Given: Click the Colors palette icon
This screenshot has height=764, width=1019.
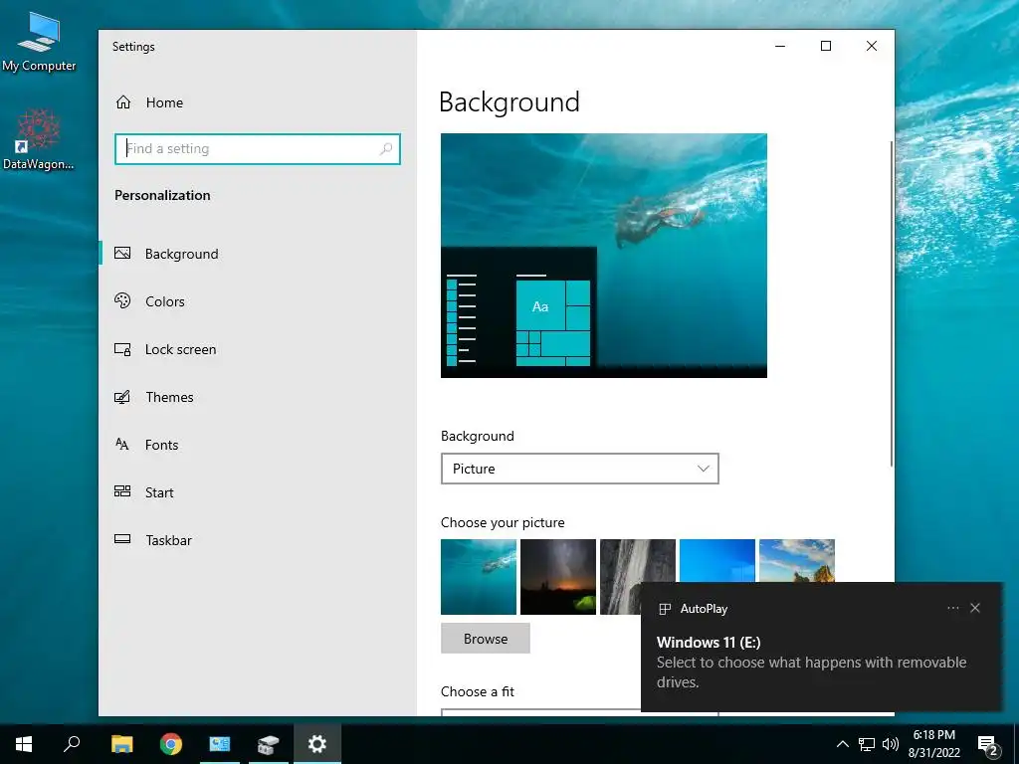Looking at the screenshot, I should click(x=122, y=300).
